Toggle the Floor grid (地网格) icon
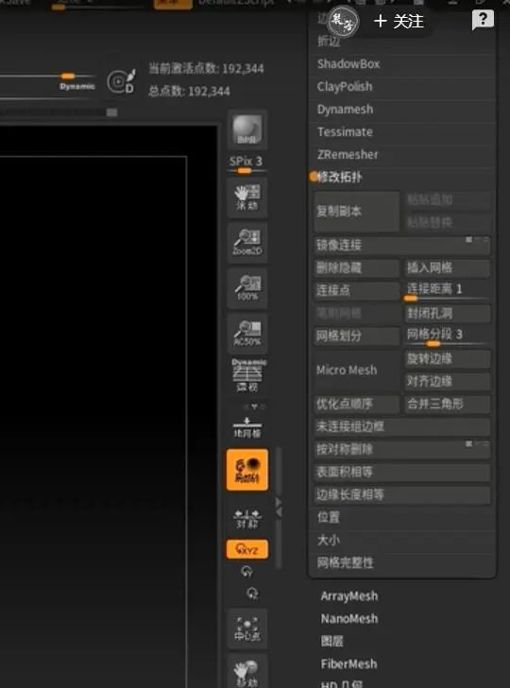 (x=247, y=428)
